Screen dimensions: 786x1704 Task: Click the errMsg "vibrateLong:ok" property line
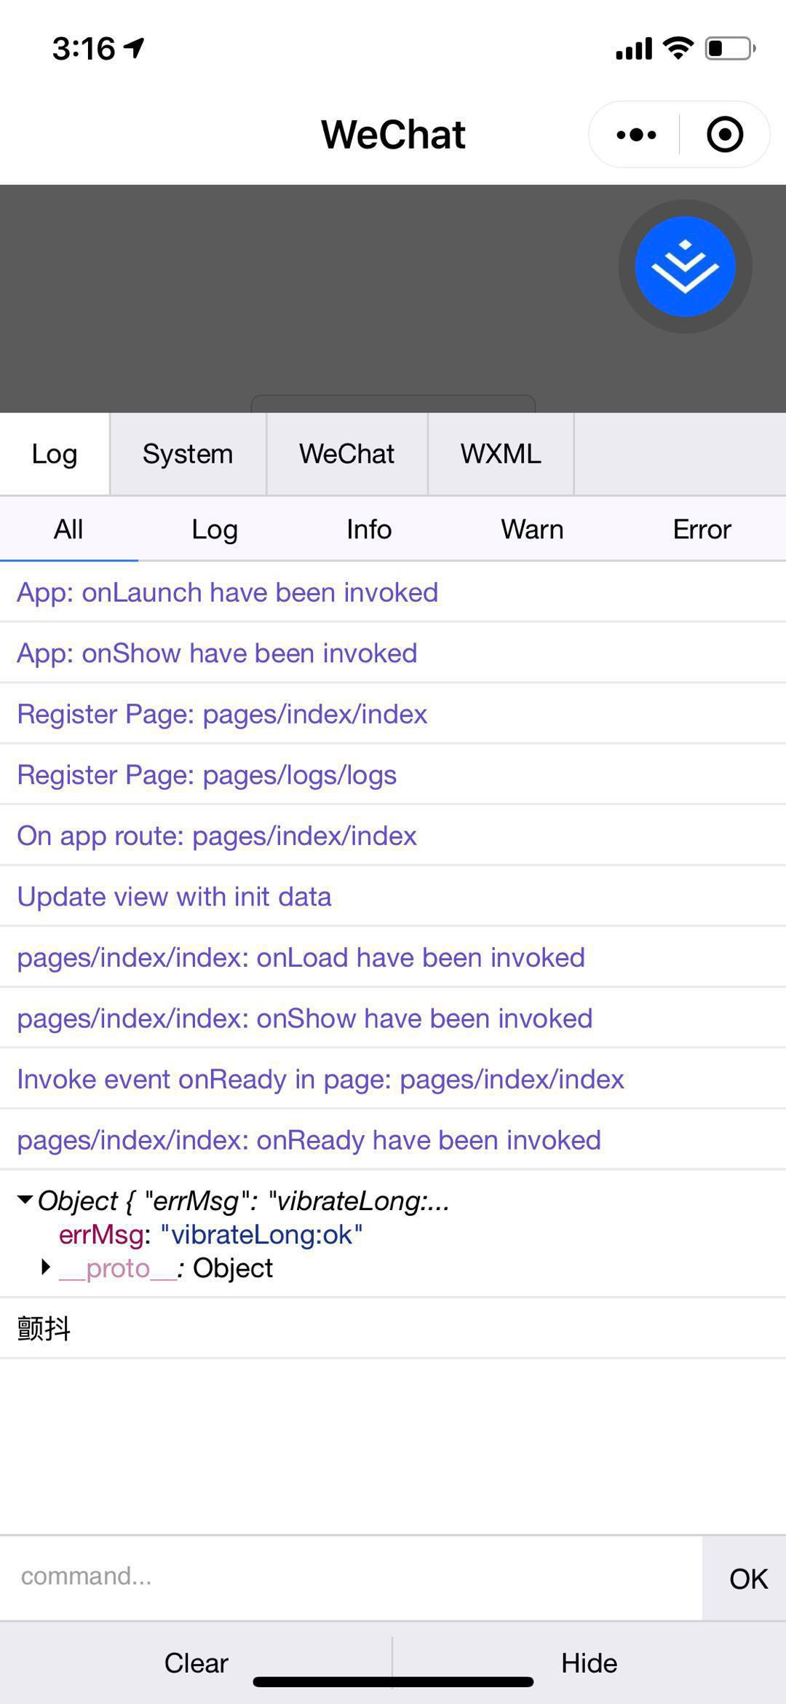[x=210, y=1234]
